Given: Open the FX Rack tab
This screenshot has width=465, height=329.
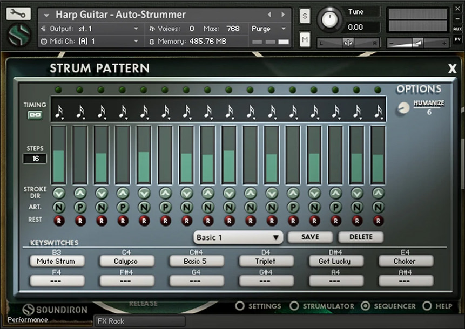Looking at the screenshot, I should click(139, 321).
